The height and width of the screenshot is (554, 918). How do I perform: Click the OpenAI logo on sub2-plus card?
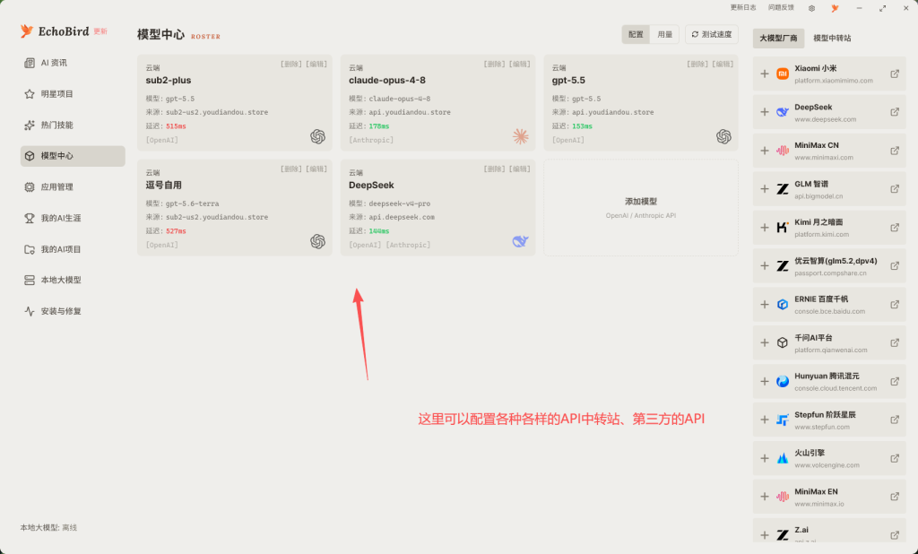point(317,136)
